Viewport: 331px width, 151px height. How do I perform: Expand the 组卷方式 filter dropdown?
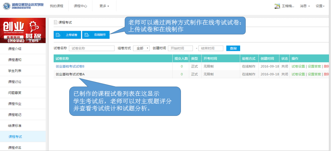[x=141, y=48]
